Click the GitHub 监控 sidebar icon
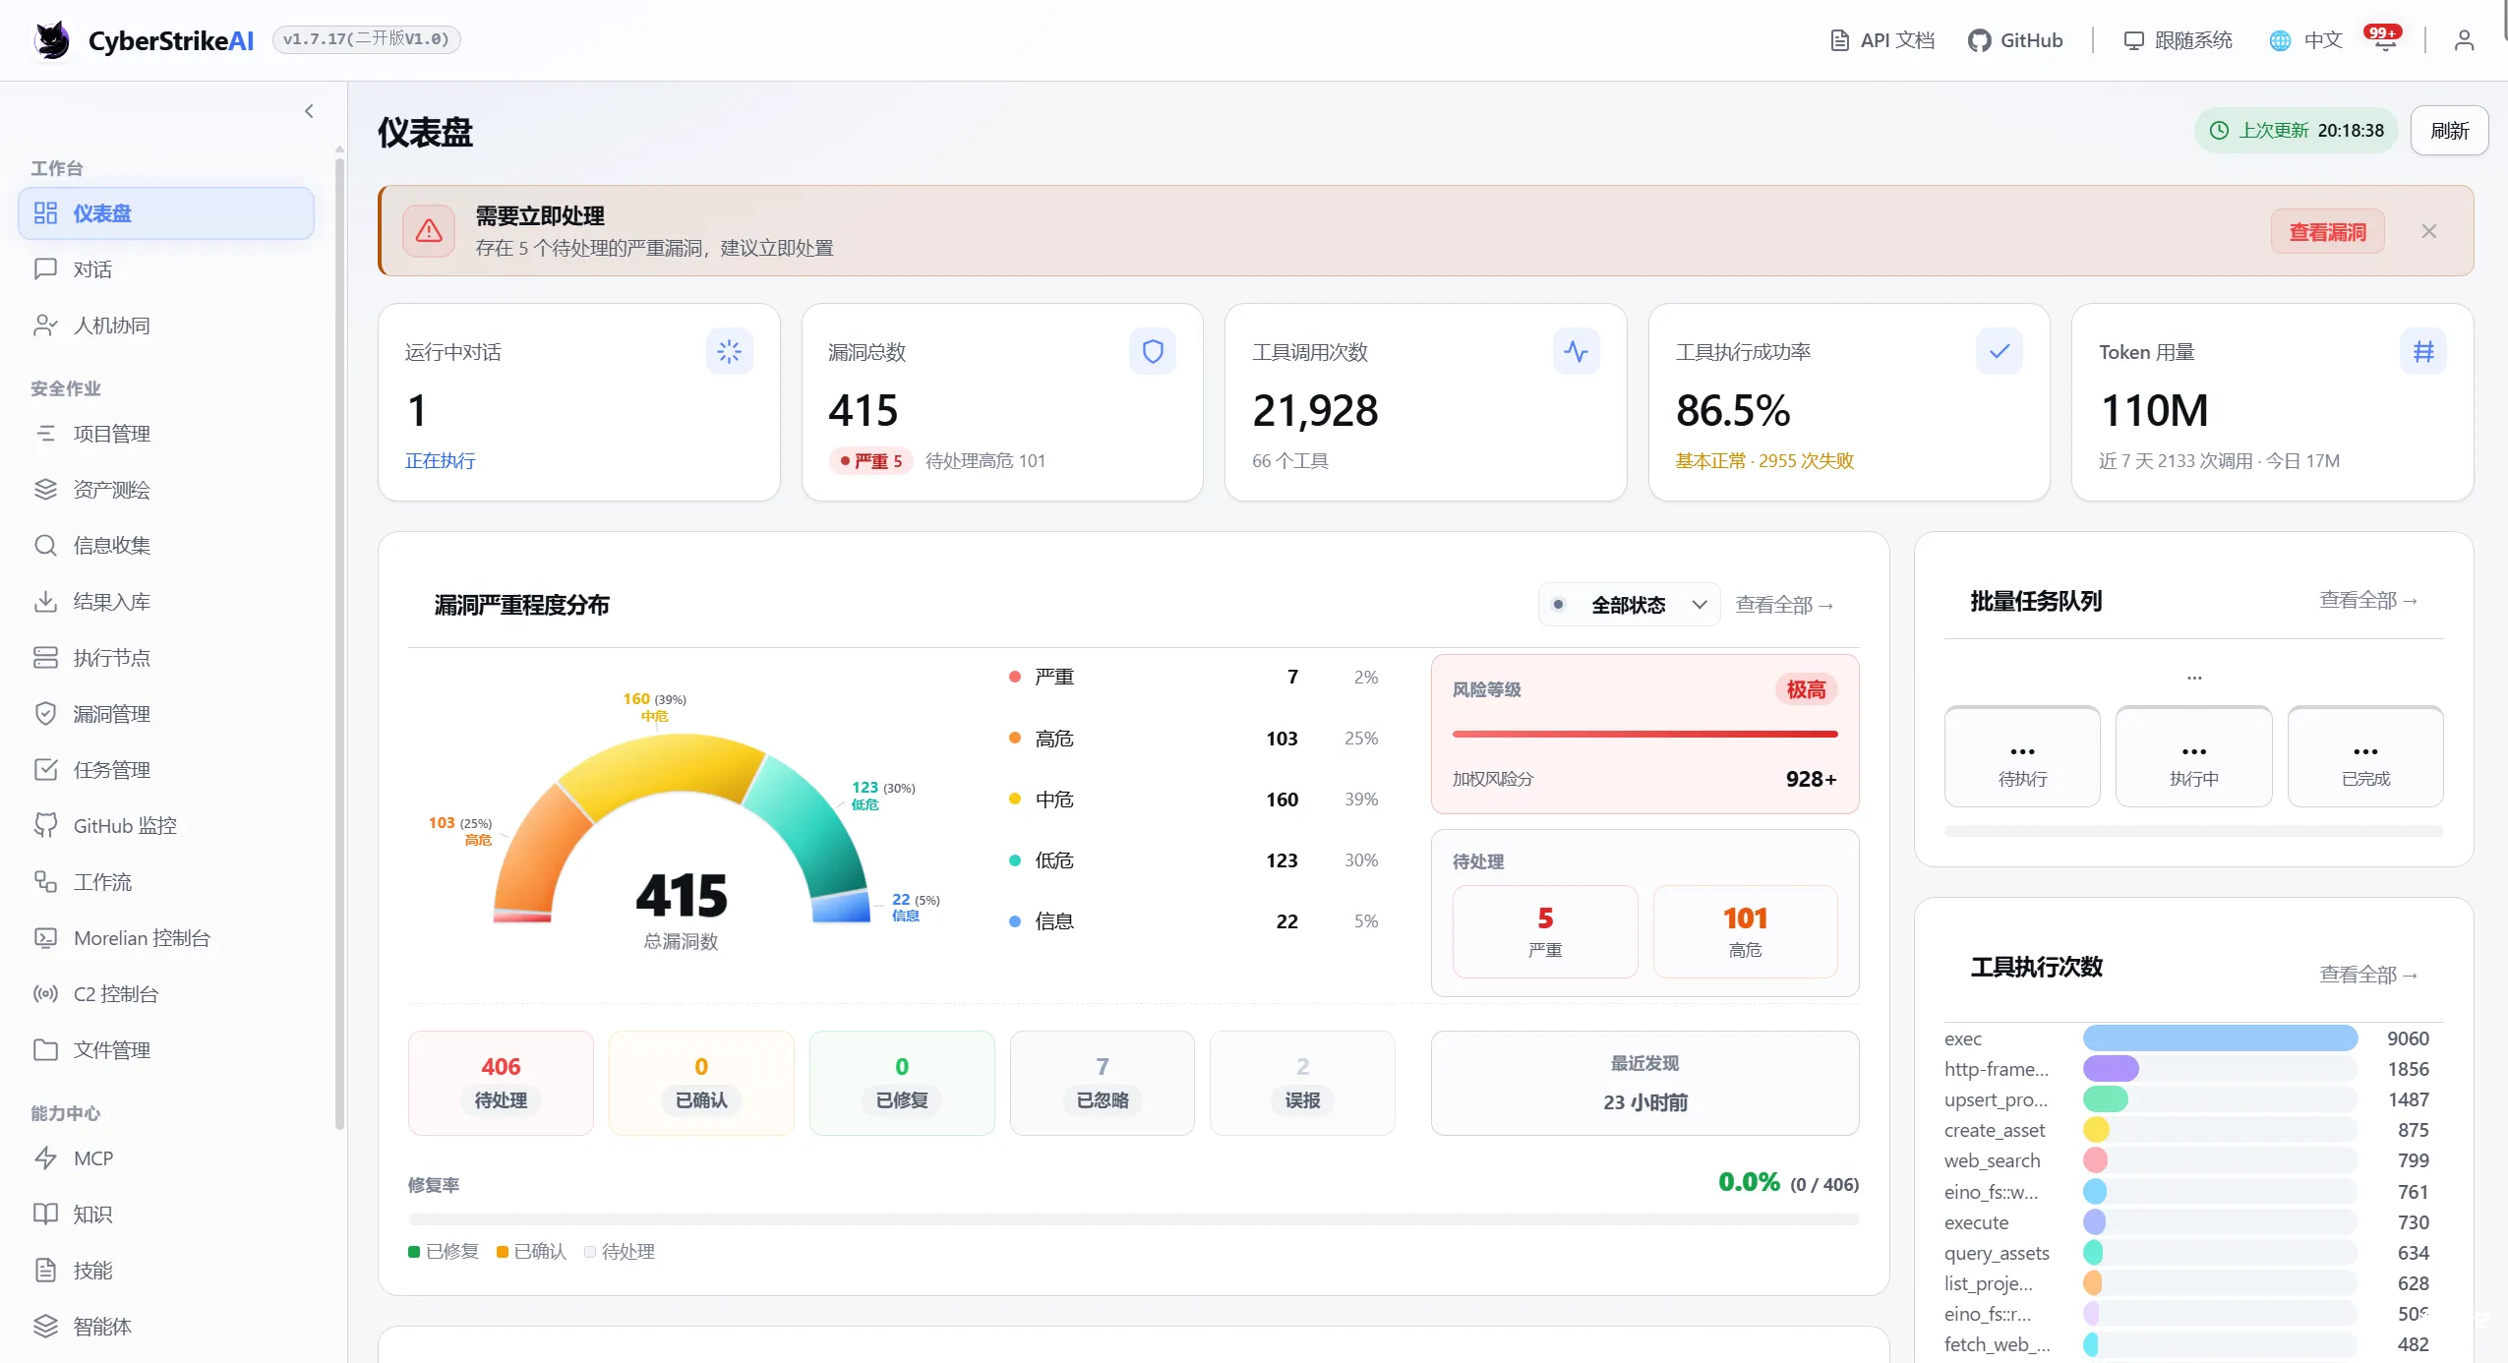The height and width of the screenshot is (1363, 2508). coord(45,826)
